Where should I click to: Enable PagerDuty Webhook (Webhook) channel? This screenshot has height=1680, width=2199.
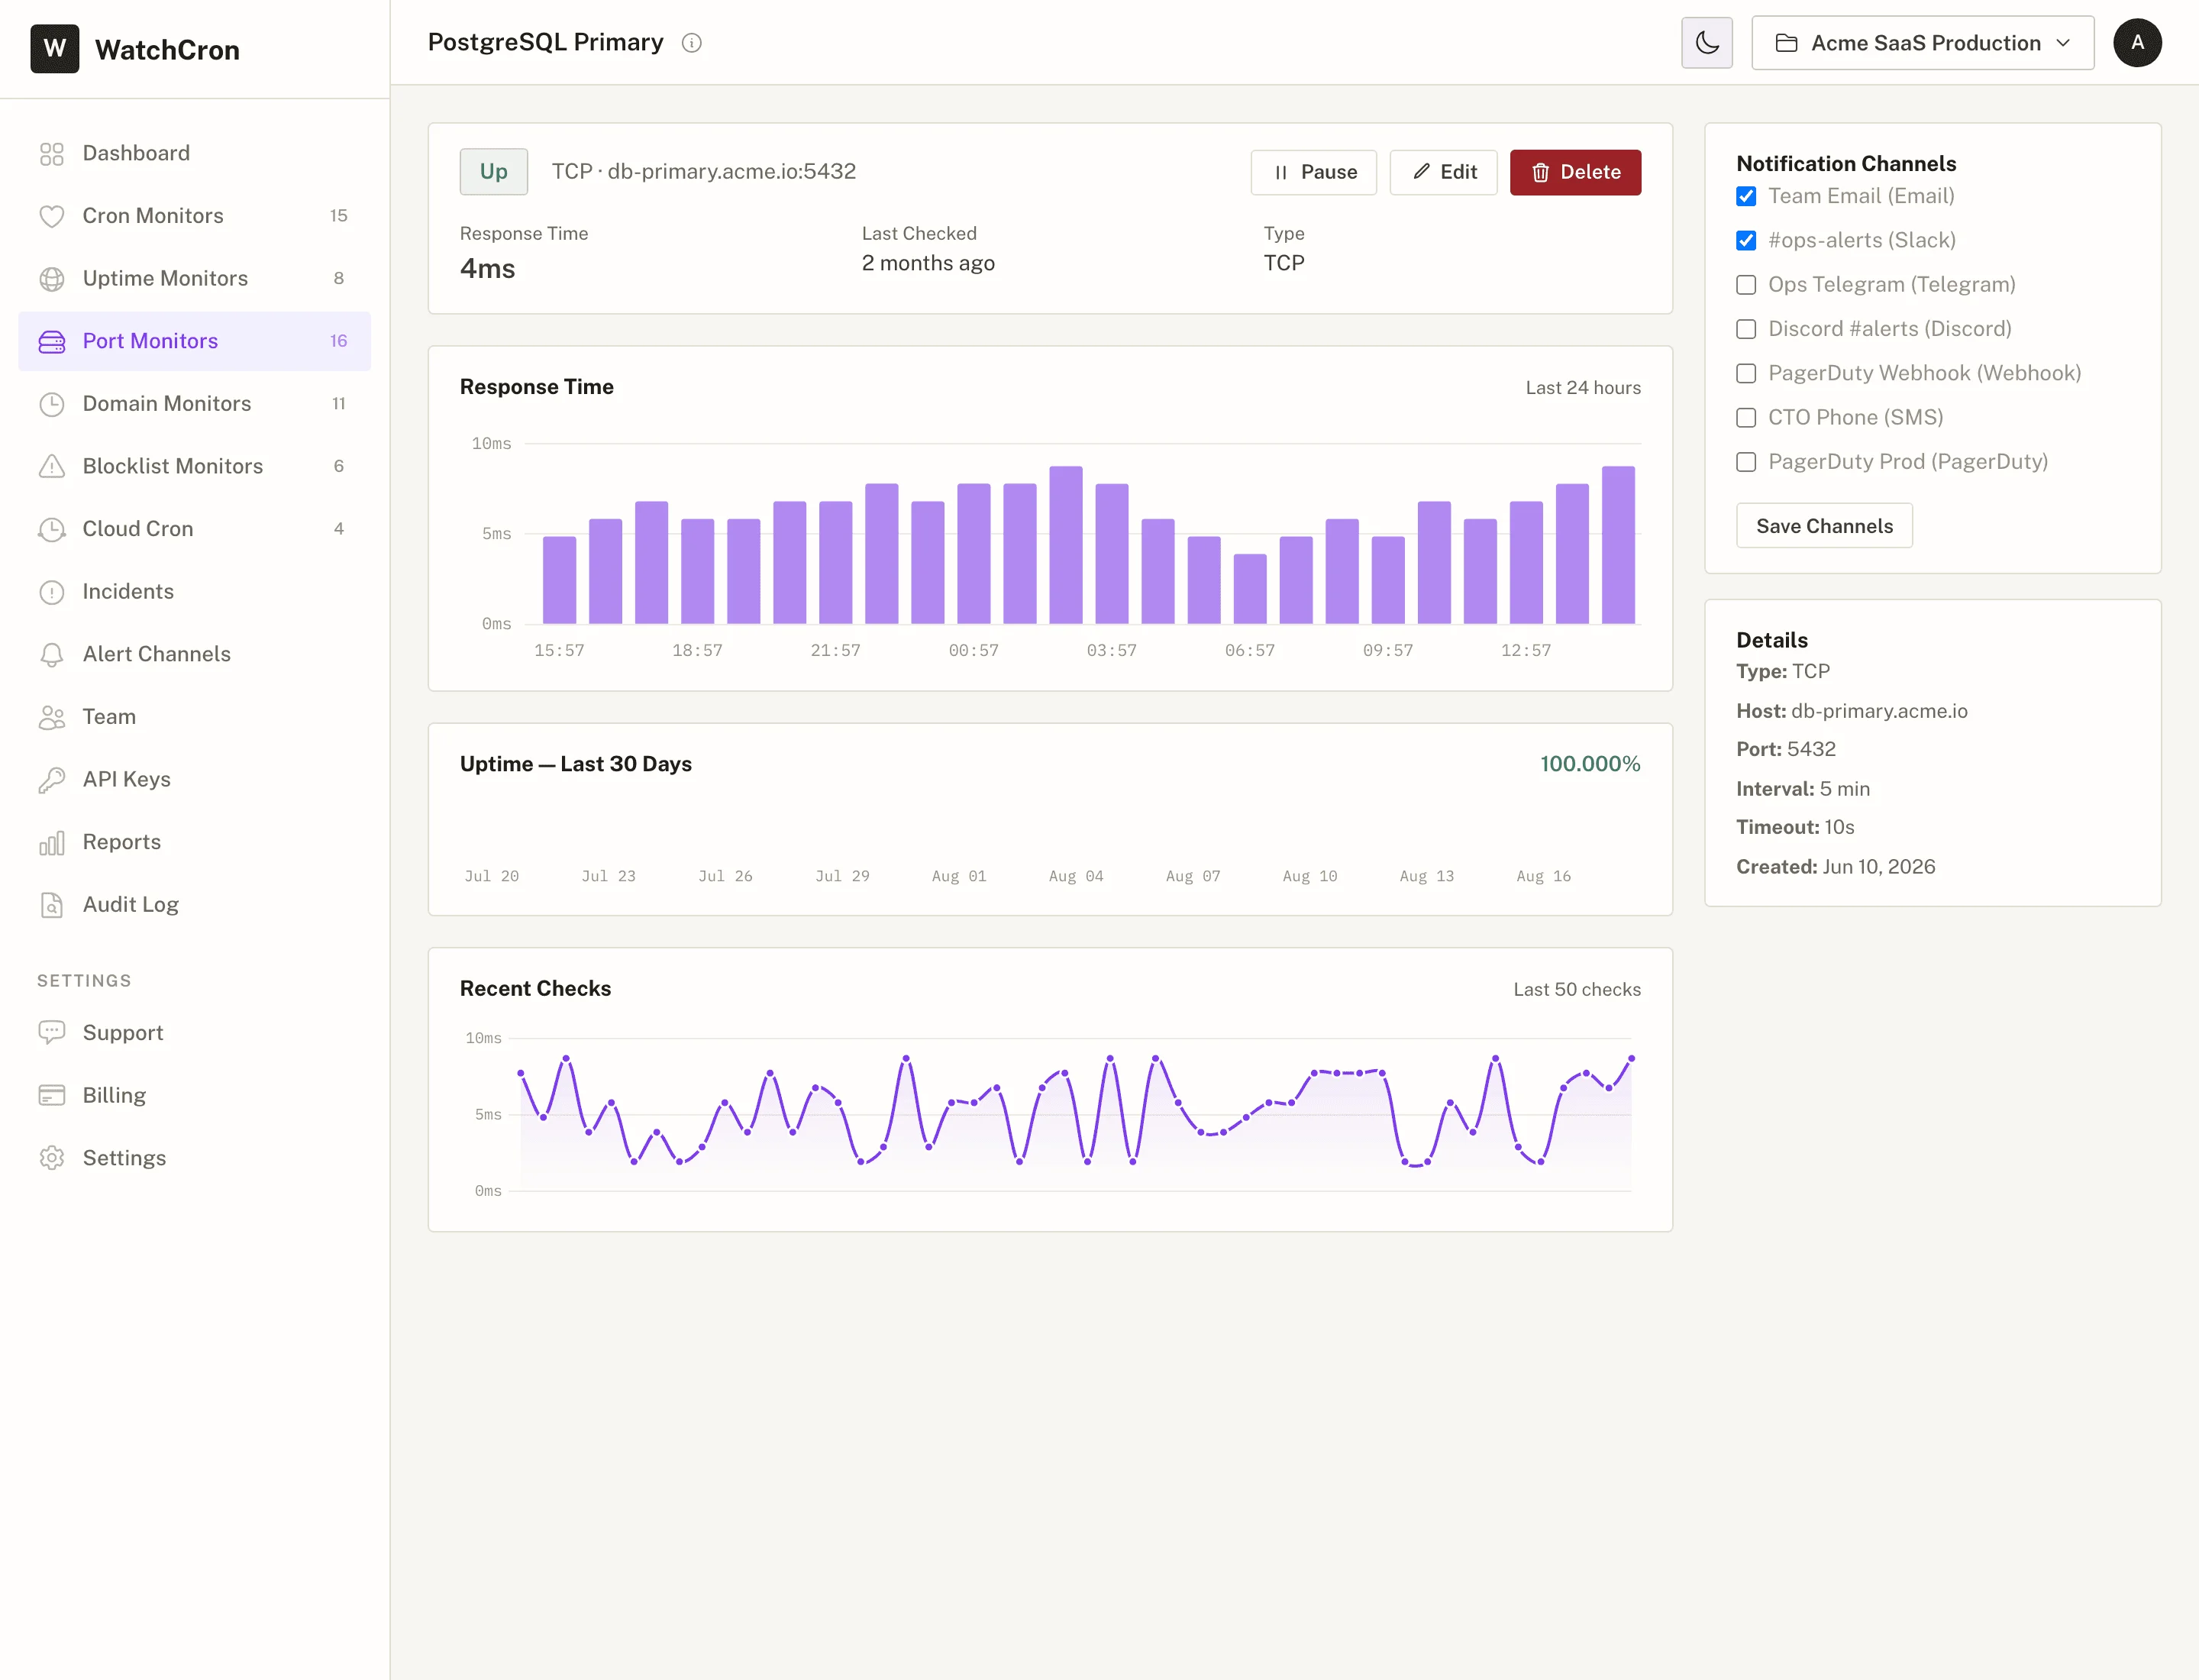(x=1746, y=373)
